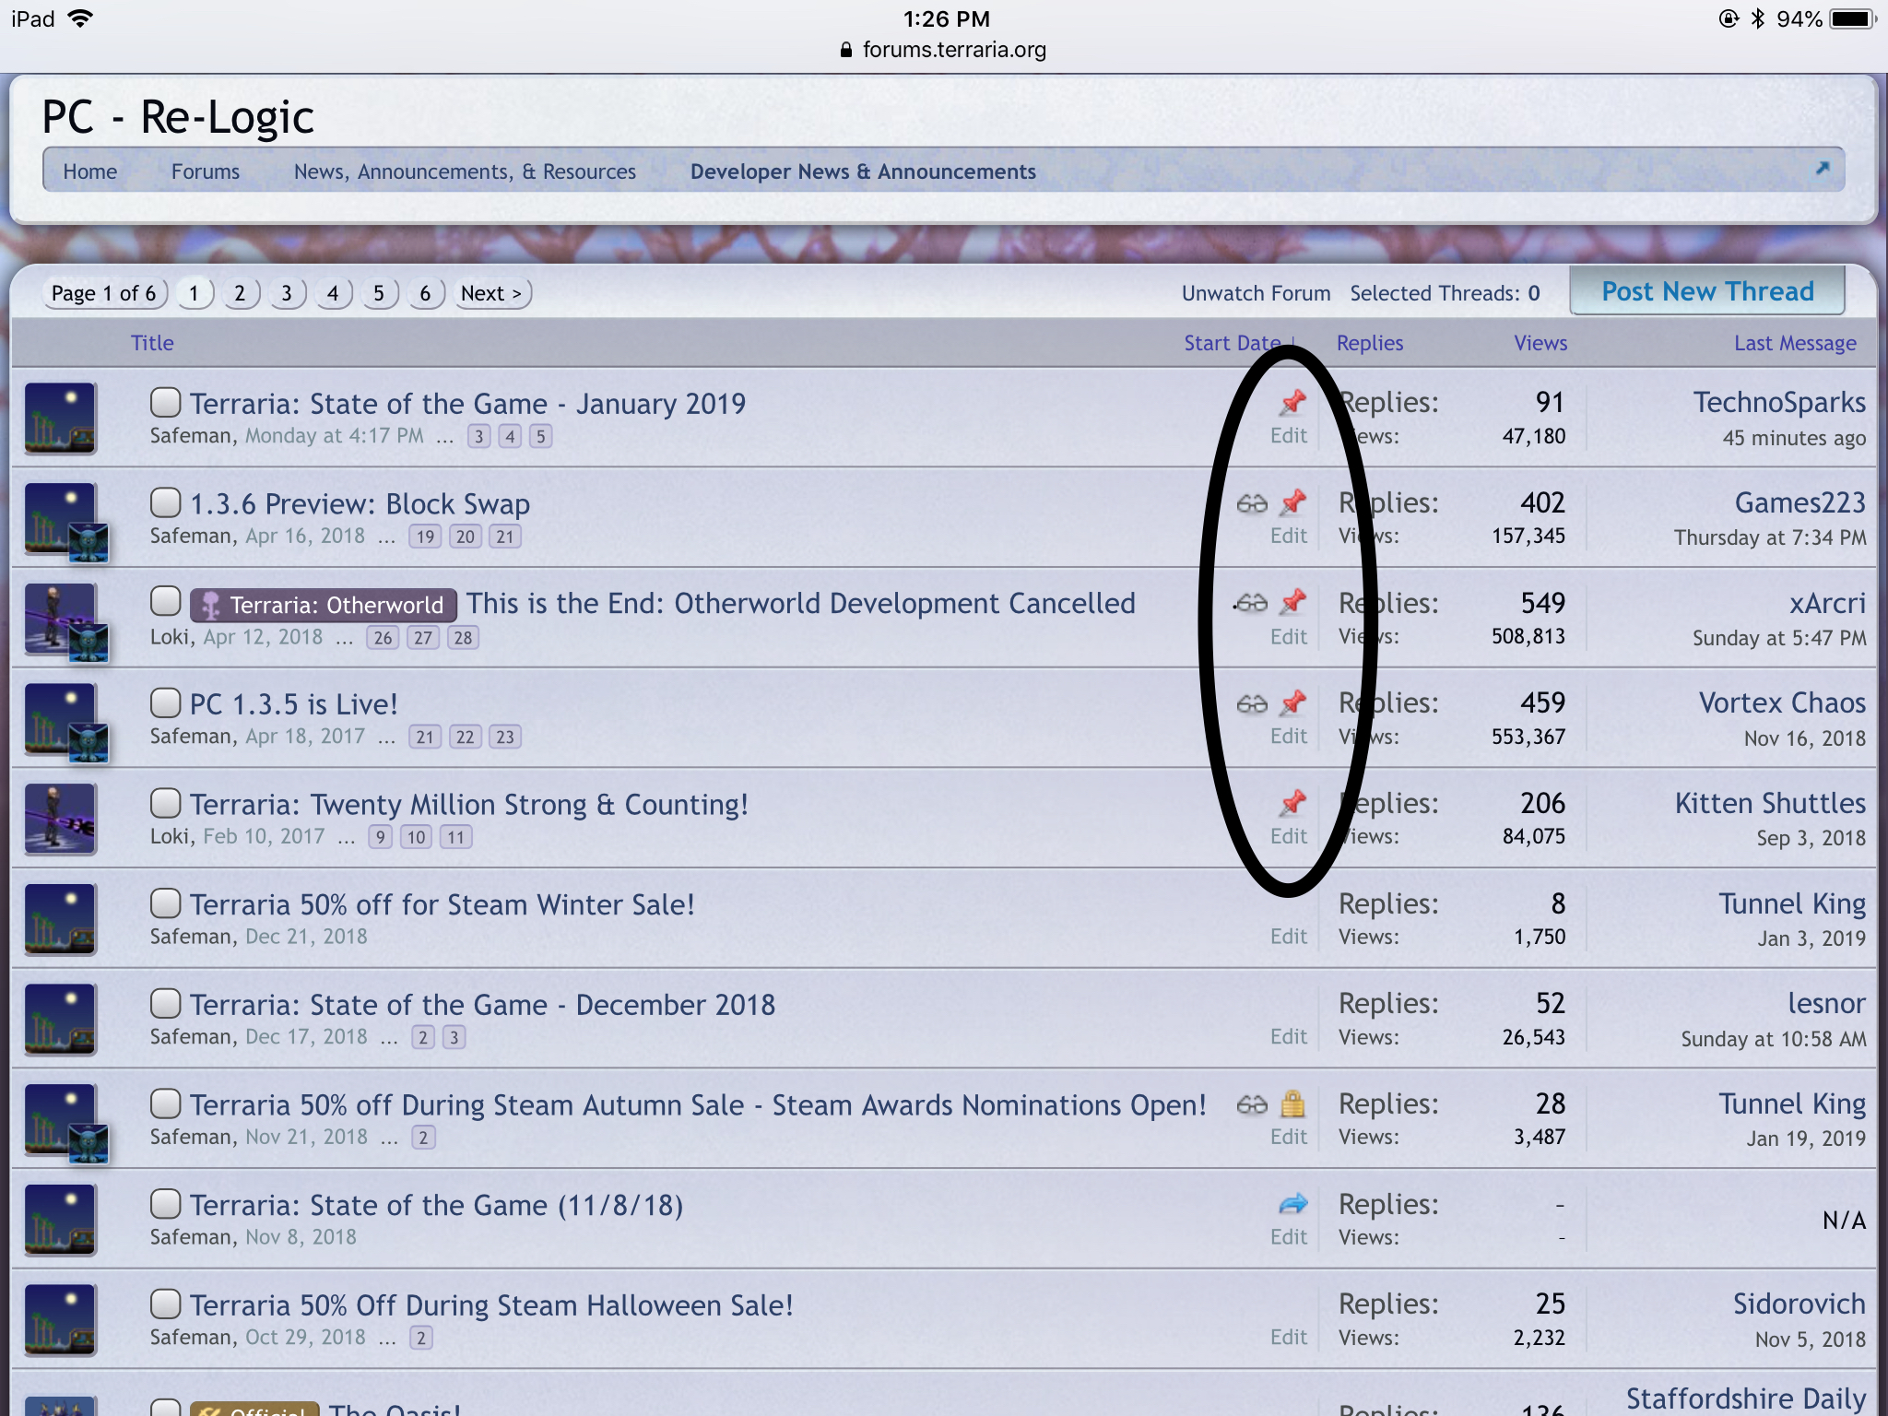Open News, Announcements, & Resources breadcrumb
The width and height of the screenshot is (1888, 1416).
(x=465, y=171)
